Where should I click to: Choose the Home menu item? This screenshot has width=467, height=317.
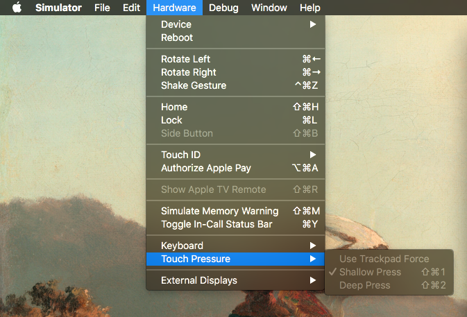click(x=235, y=107)
